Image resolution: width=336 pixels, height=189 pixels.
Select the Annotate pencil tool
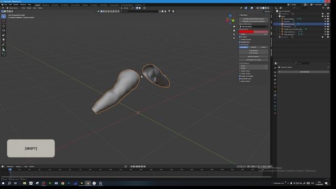[x=4, y=45]
